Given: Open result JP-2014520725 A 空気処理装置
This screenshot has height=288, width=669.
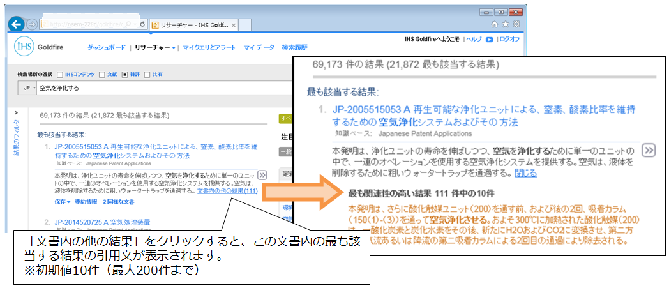Looking at the screenshot, I should [102, 222].
